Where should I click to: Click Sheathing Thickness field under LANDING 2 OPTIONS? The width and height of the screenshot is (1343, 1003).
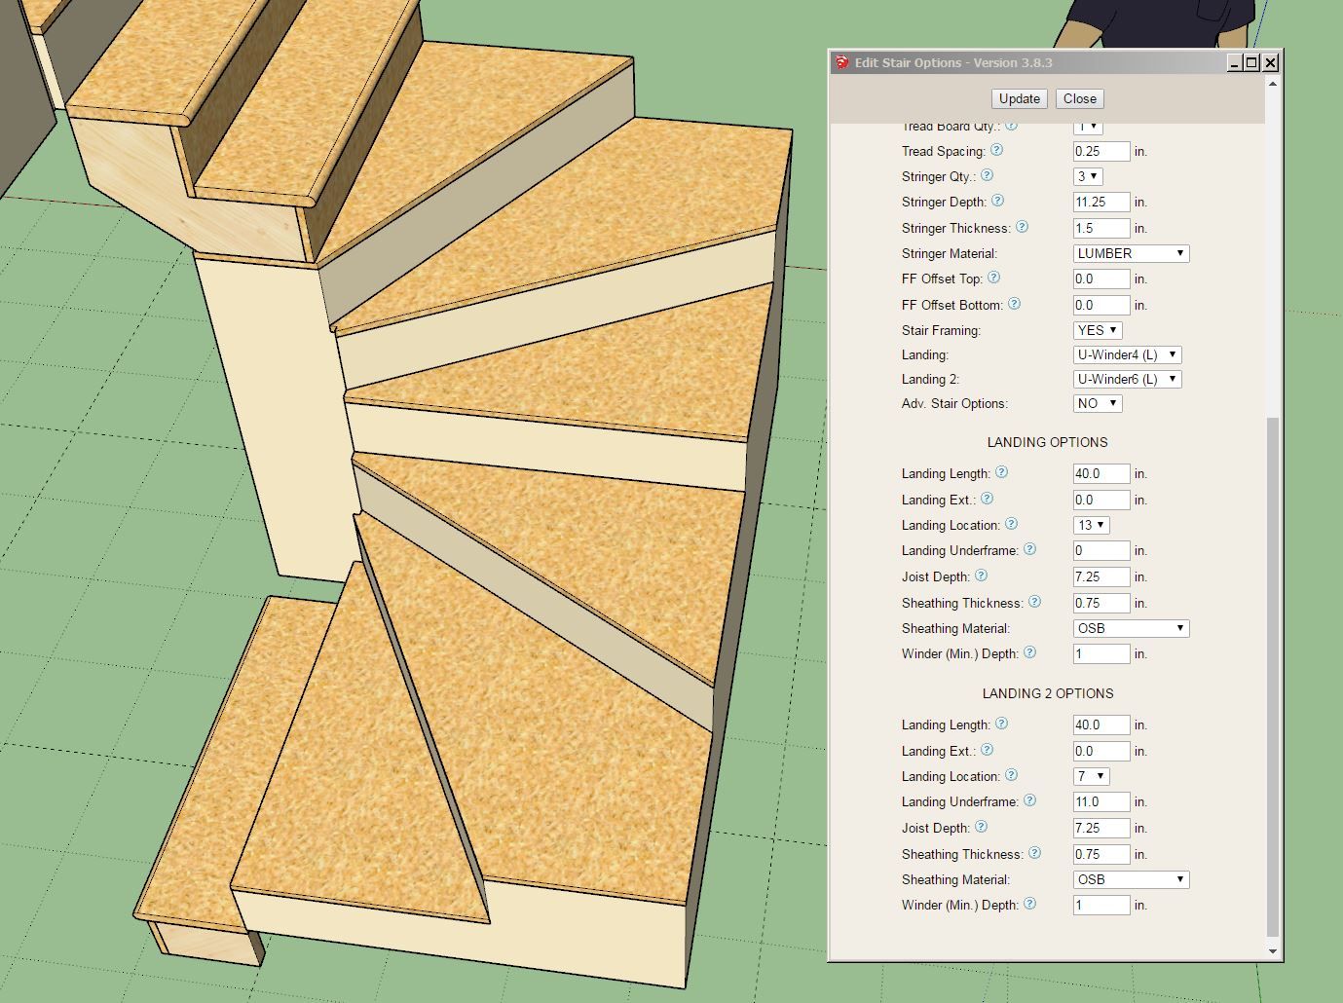[1101, 854]
